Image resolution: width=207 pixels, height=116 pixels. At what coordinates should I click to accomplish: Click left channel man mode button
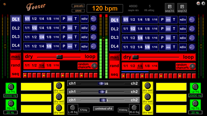(16, 57)
